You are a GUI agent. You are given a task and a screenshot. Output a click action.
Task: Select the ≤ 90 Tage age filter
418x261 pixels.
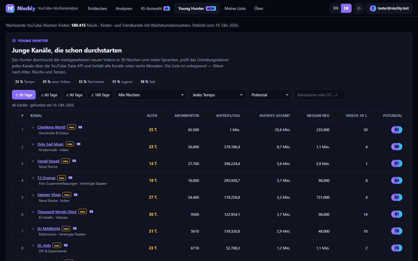click(74, 95)
